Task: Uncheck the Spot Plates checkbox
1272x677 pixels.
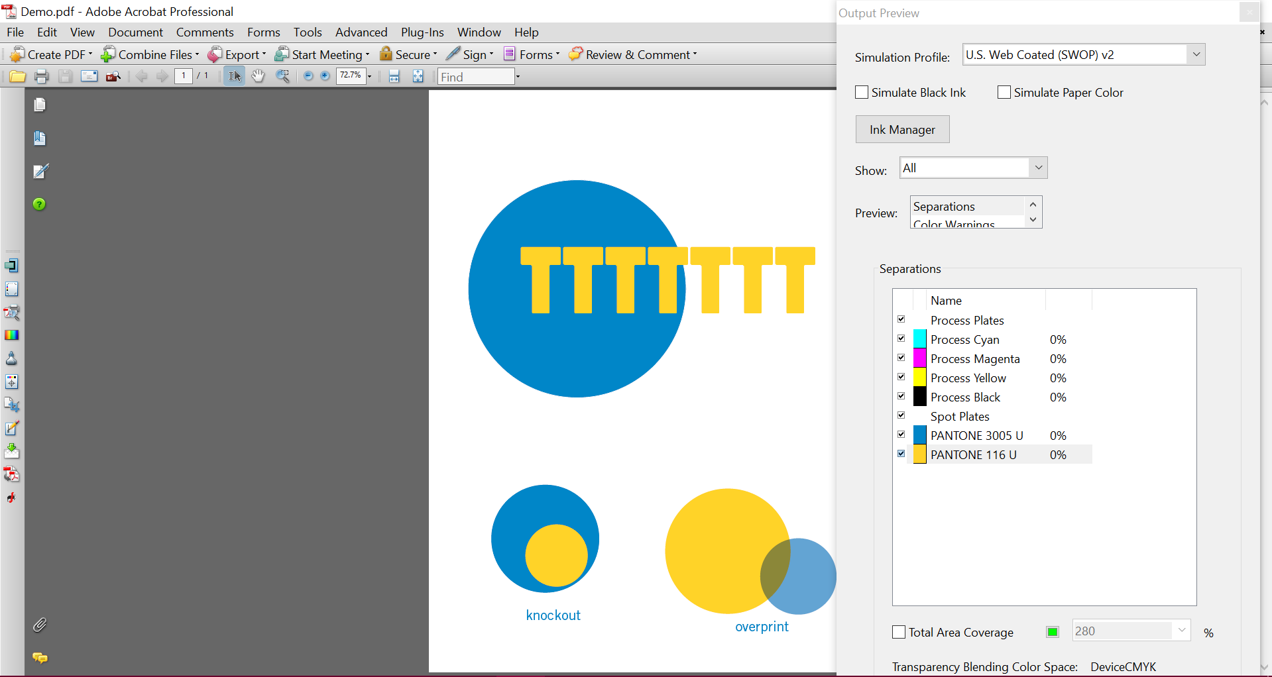Action: [901, 415]
